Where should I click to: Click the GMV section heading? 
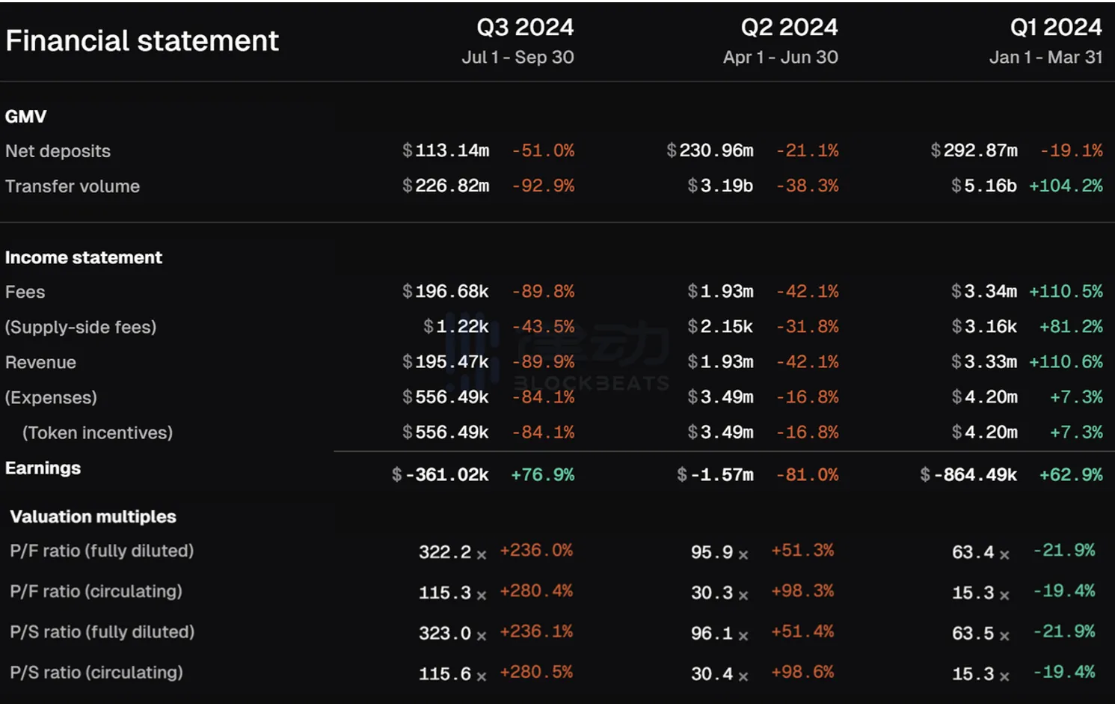click(25, 117)
